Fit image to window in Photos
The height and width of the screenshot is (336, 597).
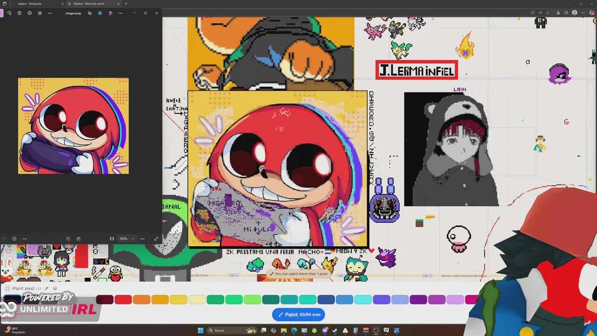[x=111, y=238]
